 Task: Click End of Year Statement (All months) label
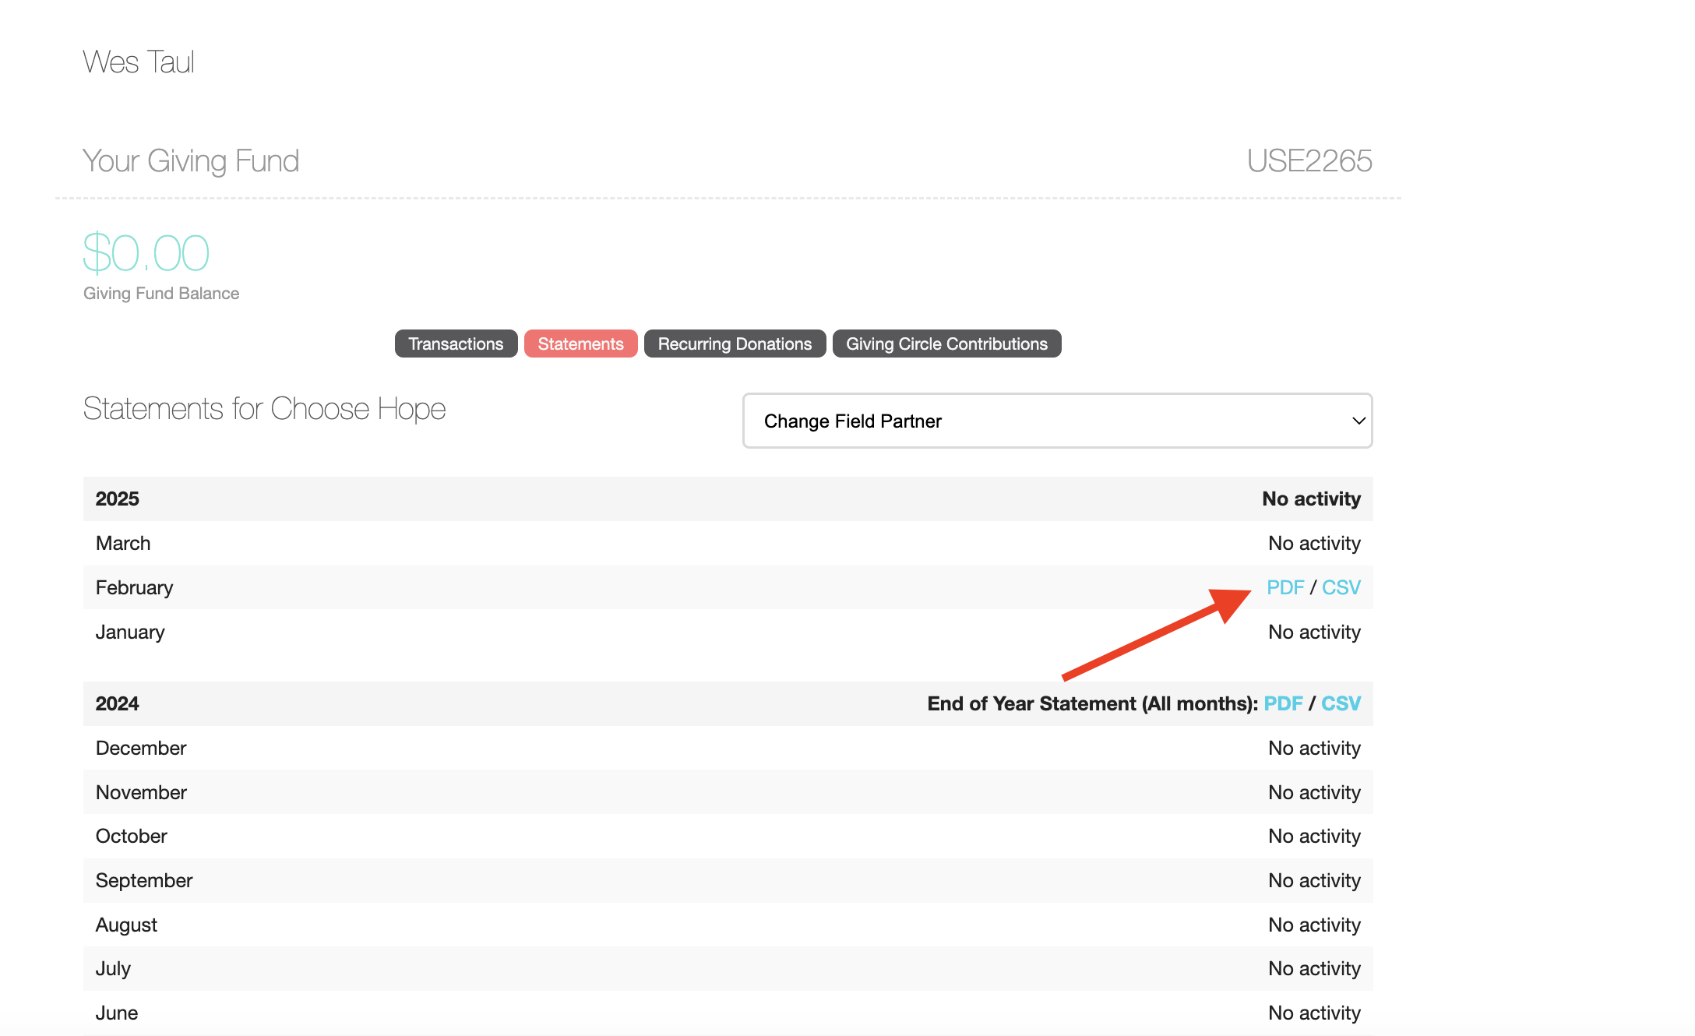click(x=1092, y=703)
